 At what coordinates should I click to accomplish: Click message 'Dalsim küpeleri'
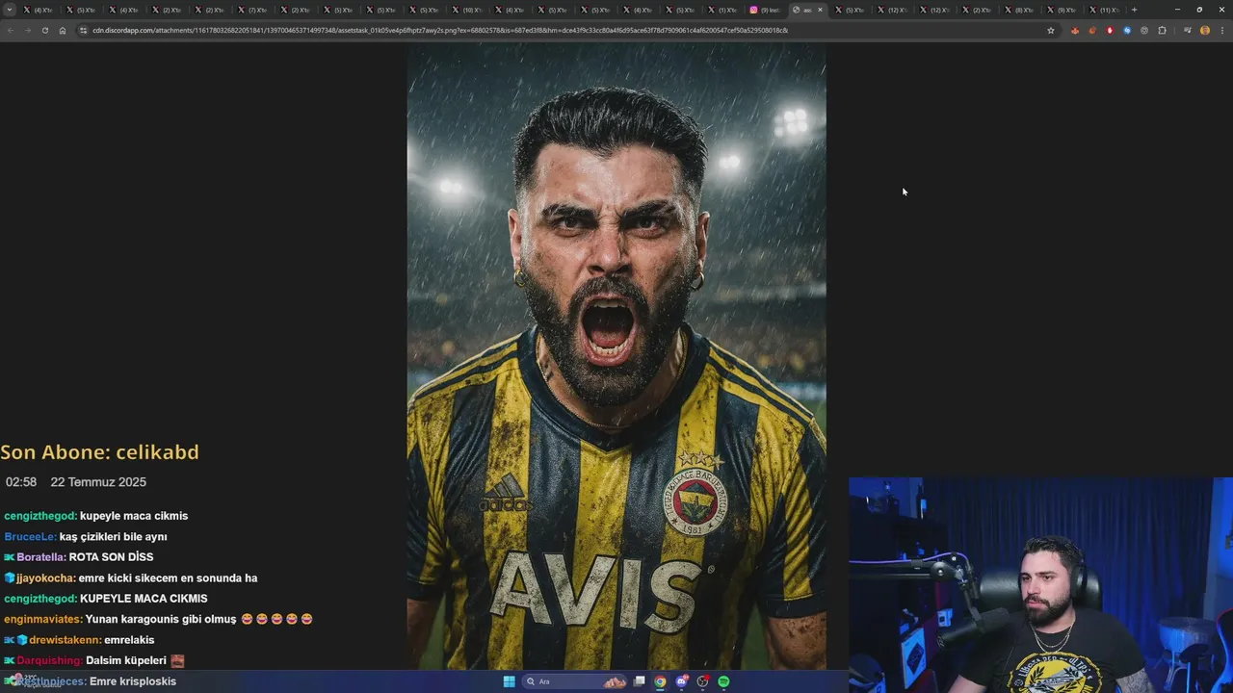click(126, 661)
